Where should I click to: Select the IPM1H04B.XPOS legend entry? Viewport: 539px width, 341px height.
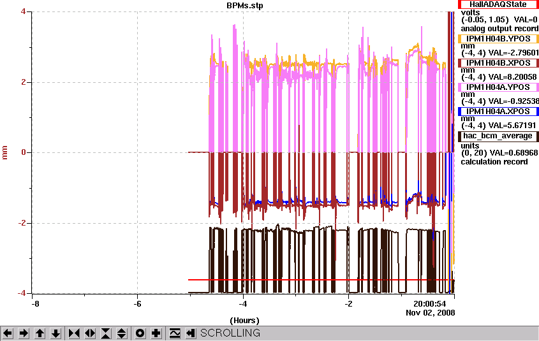tap(498, 63)
